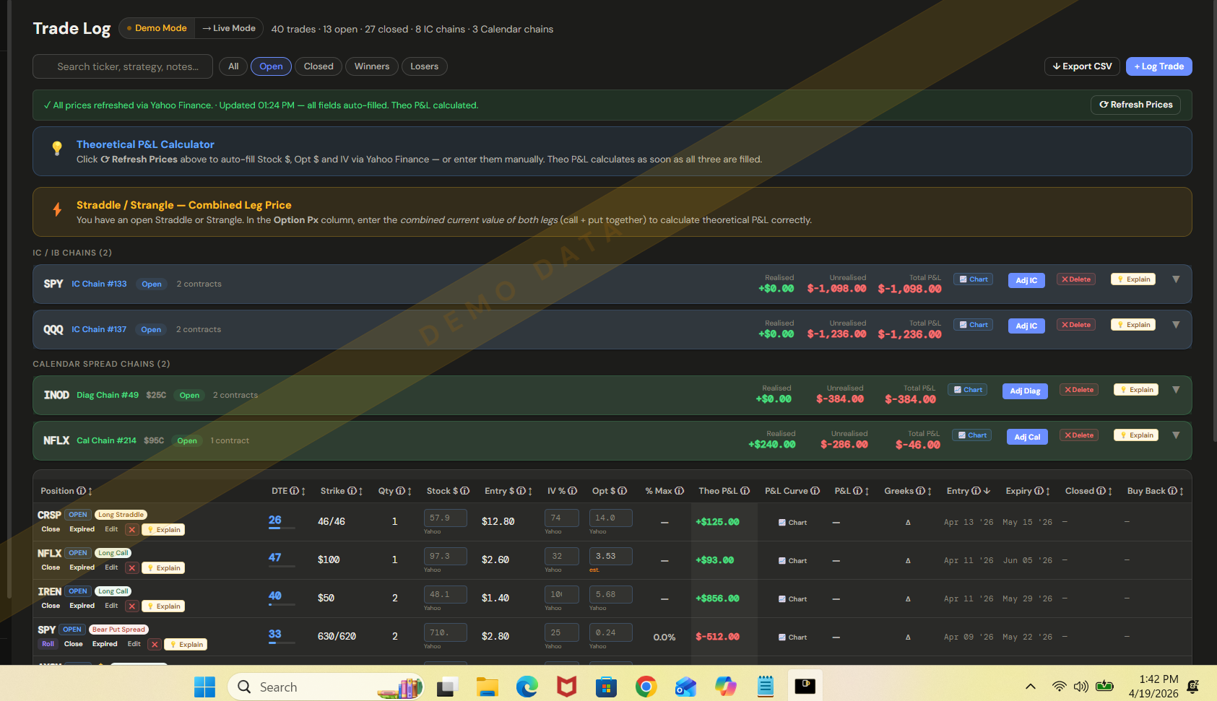
Task: Click Export CSV download button
Action: pos(1082,66)
